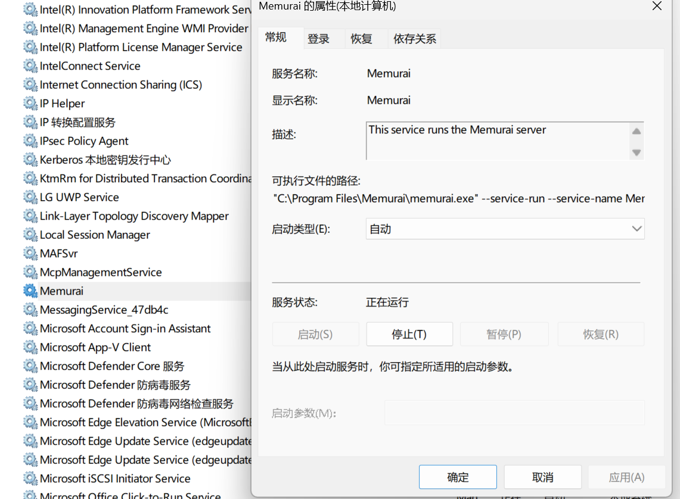Click the executable path text
The height and width of the screenshot is (499, 680).
point(459,198)
